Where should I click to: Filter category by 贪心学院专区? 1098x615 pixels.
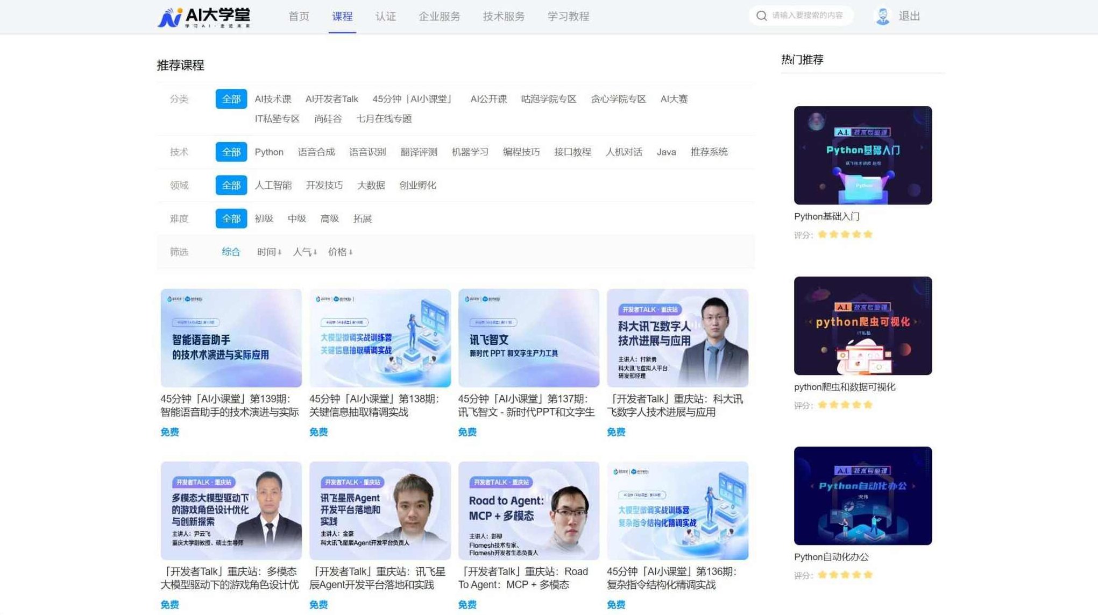[x=618, y=99]
